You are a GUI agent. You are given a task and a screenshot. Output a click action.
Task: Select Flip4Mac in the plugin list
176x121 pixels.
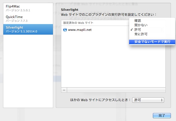28,8
